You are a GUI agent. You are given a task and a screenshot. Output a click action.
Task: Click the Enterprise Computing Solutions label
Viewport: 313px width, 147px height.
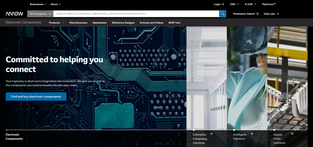[x=200, y=139]
